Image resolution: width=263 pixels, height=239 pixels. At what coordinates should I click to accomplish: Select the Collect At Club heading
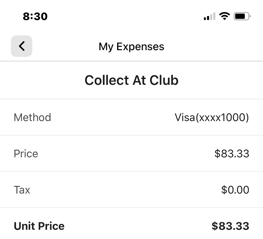tap(131, 80)
